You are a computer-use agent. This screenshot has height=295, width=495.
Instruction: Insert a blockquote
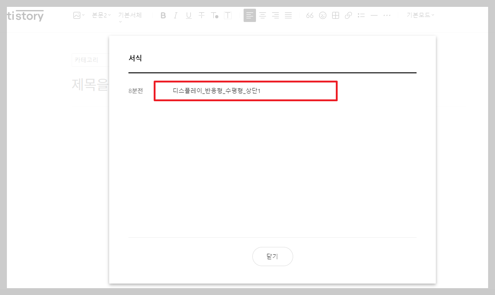[x=310, y=15]
